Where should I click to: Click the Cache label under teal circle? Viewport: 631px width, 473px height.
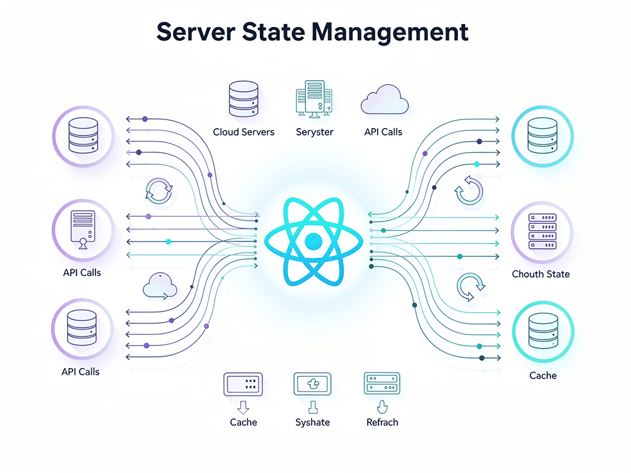(x=543, y=375)
